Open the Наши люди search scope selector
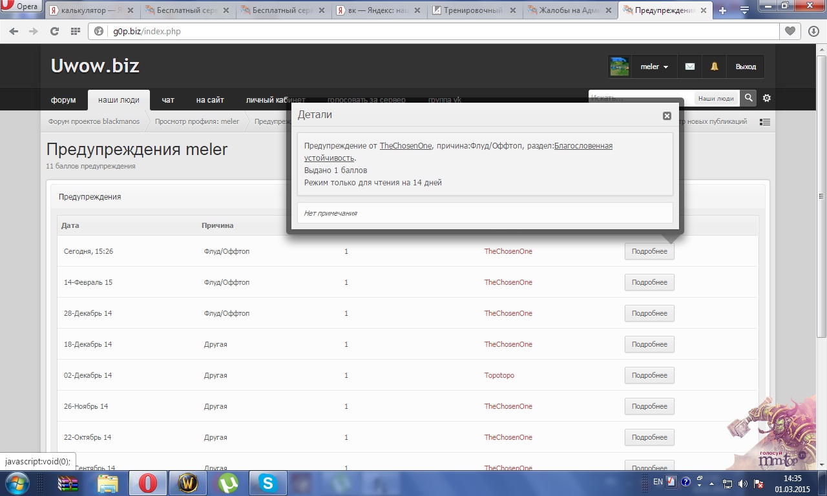 tap(716, 98)
